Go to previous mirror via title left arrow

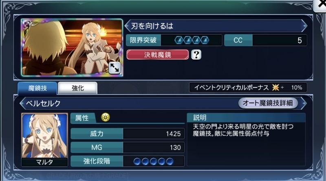coord(127,26)
